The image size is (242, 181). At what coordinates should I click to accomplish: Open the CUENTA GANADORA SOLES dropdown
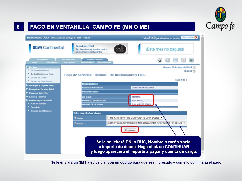pyautogui.click(x=146, y=123)
